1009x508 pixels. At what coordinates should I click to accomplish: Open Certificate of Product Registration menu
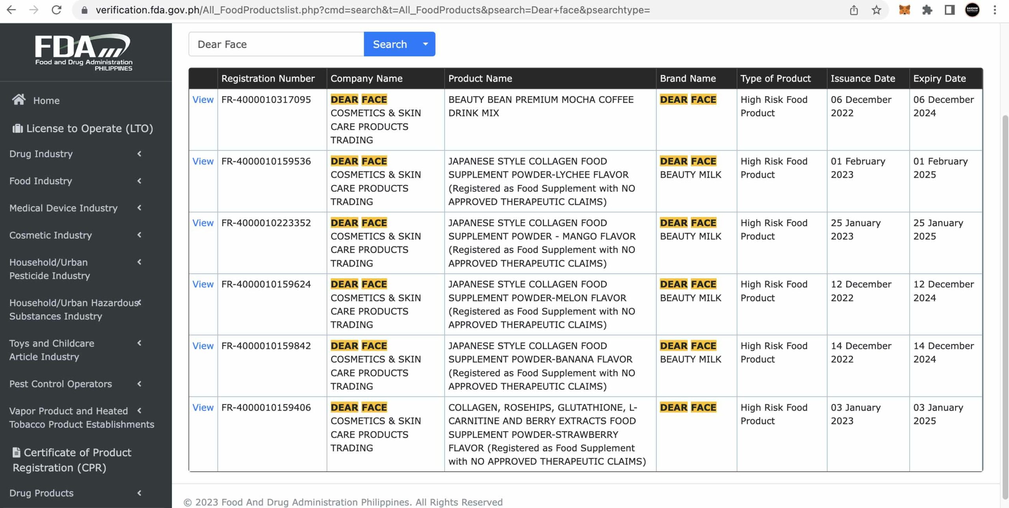click(72, 460)
